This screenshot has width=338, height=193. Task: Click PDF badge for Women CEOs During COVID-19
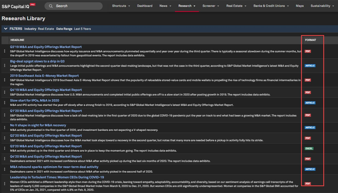click(x=307, y=184)
